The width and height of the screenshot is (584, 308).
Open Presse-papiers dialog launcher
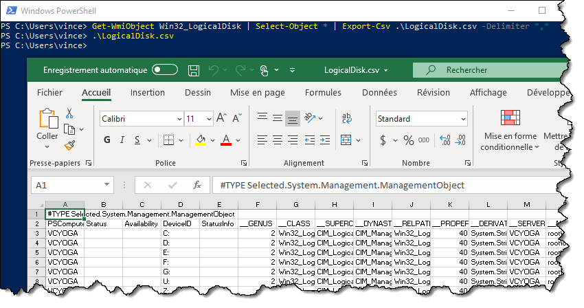tap(89, 163)
